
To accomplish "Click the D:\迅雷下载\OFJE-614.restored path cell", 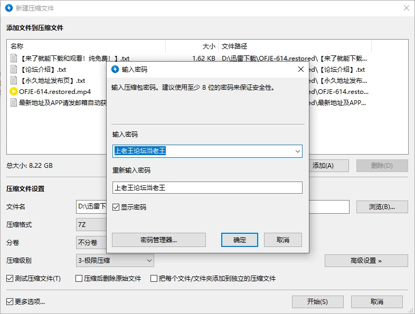I will 294,59.
